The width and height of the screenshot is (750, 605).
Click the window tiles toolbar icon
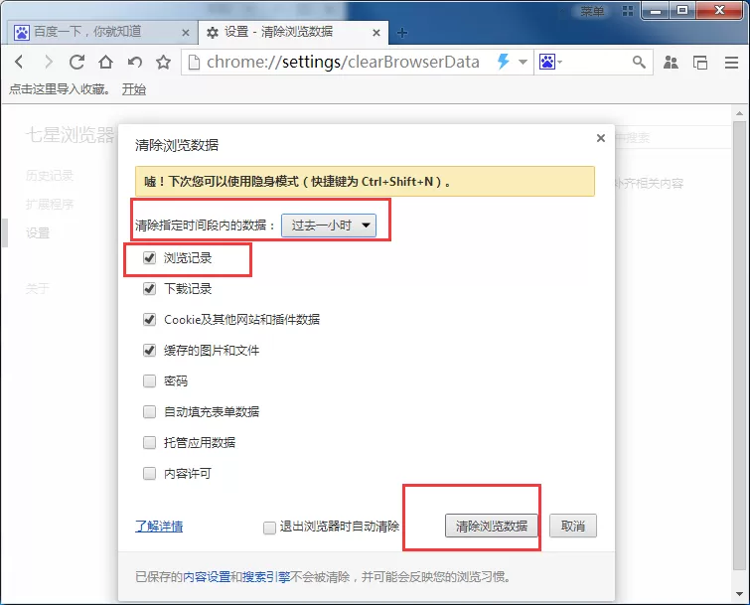(x=700, y=63)
